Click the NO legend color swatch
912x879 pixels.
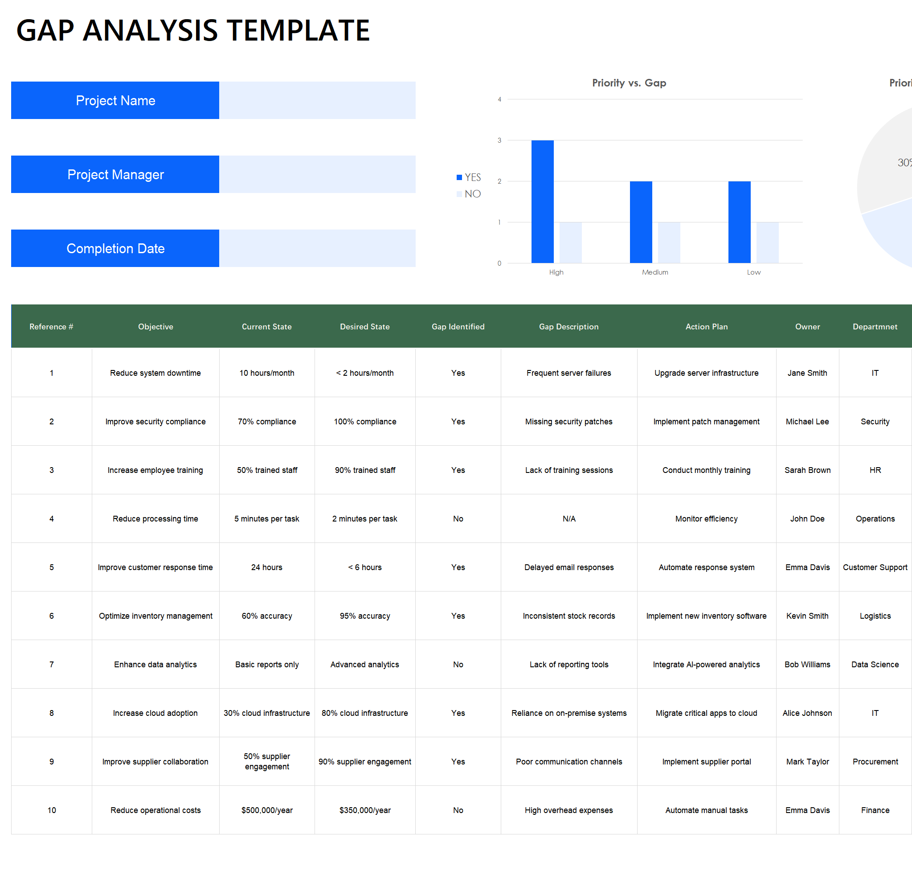point(459,194)
